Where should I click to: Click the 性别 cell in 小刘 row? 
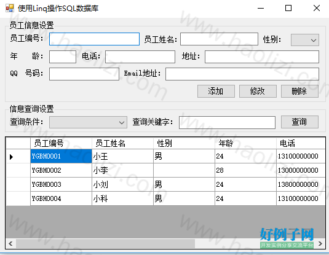[x=184, y=184]
